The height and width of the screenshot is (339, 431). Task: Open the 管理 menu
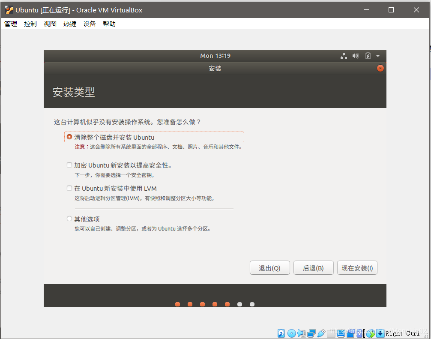11,24
